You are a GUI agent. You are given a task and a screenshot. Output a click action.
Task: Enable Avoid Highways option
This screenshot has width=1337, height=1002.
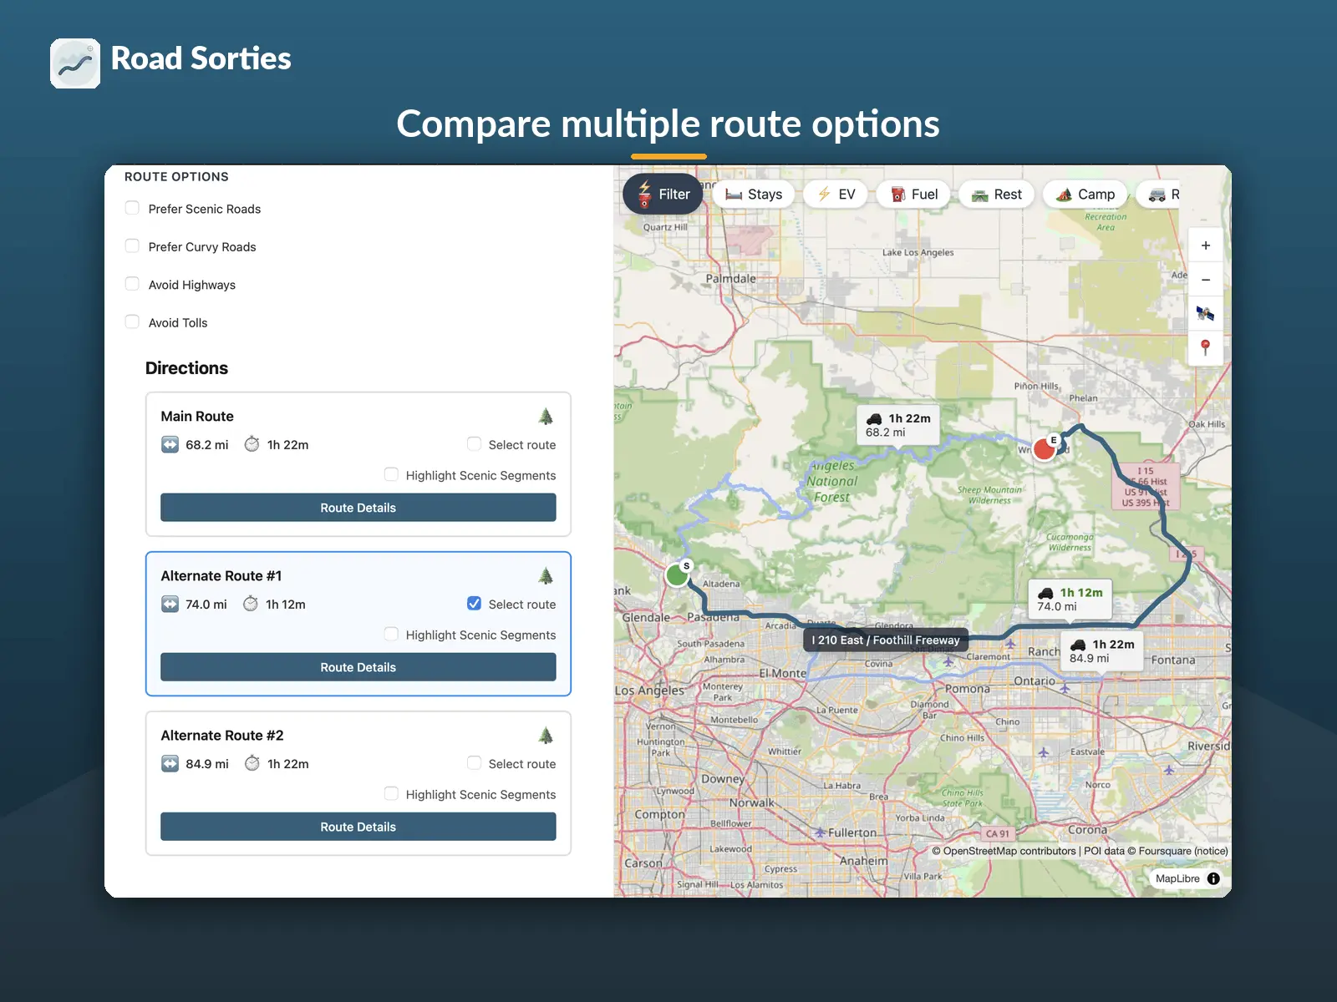132,284
